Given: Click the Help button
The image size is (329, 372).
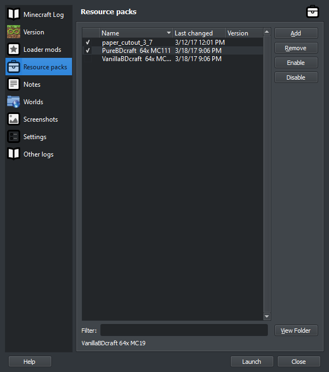Looking at the screenshot, I should 29,362.
